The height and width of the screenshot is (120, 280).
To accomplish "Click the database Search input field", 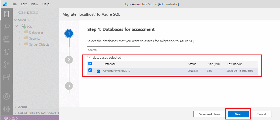I will (x=113, y=50).
